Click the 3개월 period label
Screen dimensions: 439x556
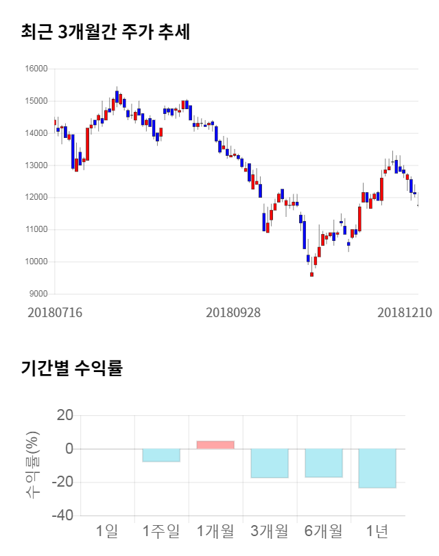pyautogui.click(x=270, y=530)
